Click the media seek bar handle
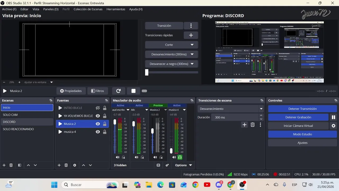This screenshot has width=339, height=191. click(x=144, y=91)
